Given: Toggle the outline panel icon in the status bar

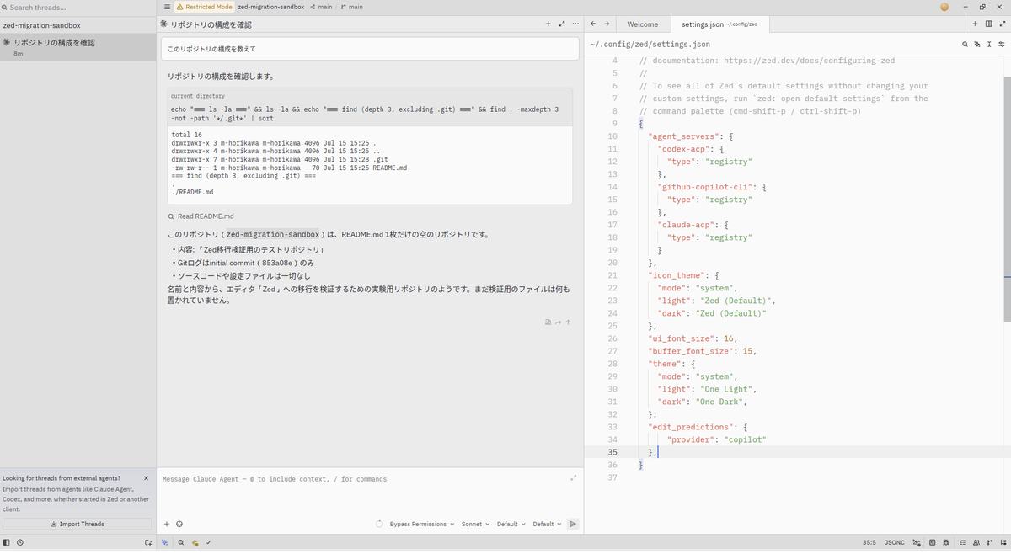Looking at the screenshot, I should [x=961, y=543].
